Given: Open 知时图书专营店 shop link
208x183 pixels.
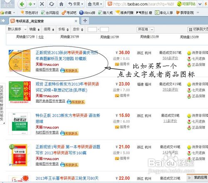Looking at the screenshot, I should pos(47,133).
